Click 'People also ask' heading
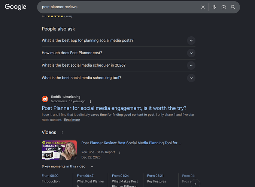 pos(58,29)
